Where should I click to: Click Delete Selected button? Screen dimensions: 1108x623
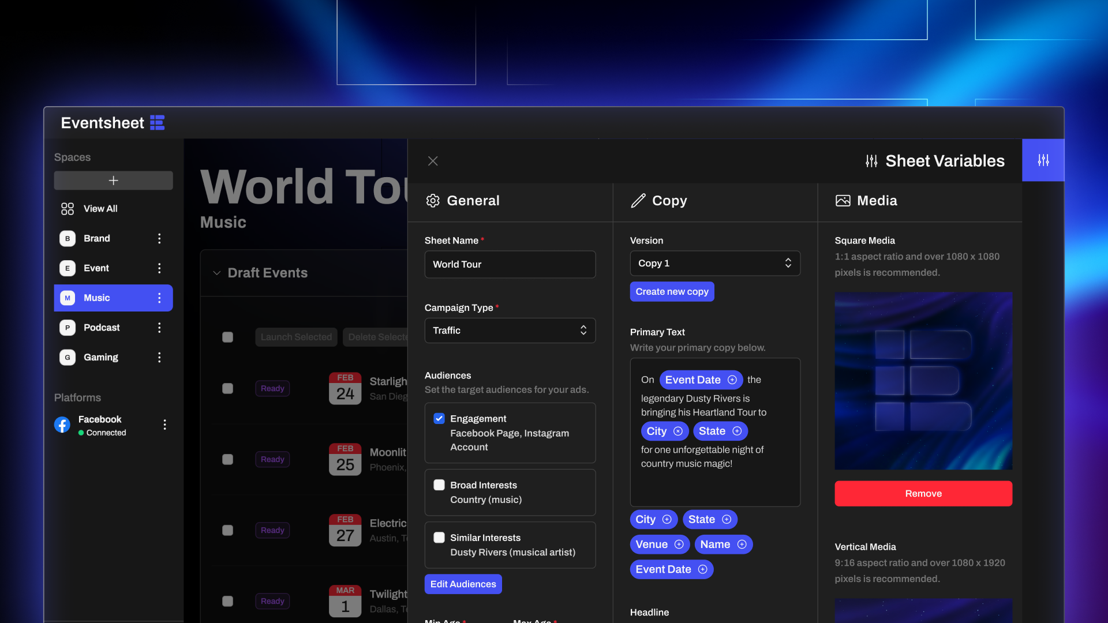(376, 337)
